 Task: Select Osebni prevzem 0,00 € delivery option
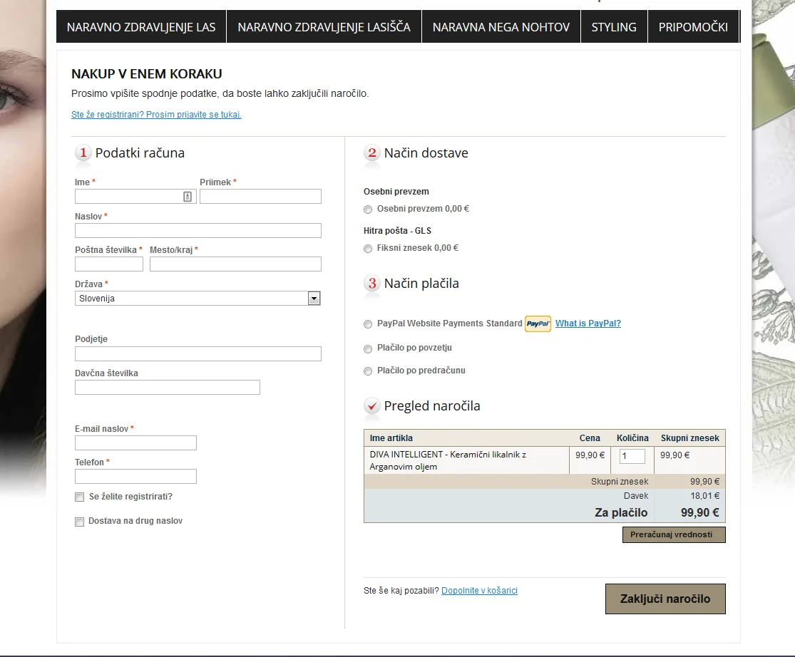tap(368, 209)
